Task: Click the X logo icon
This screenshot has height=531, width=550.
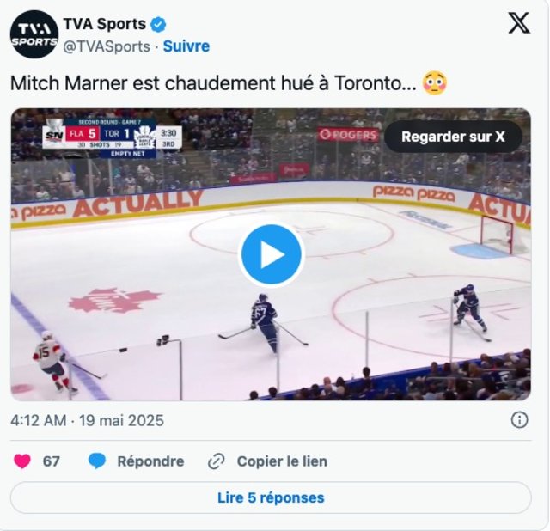Action: coord(519,23)
